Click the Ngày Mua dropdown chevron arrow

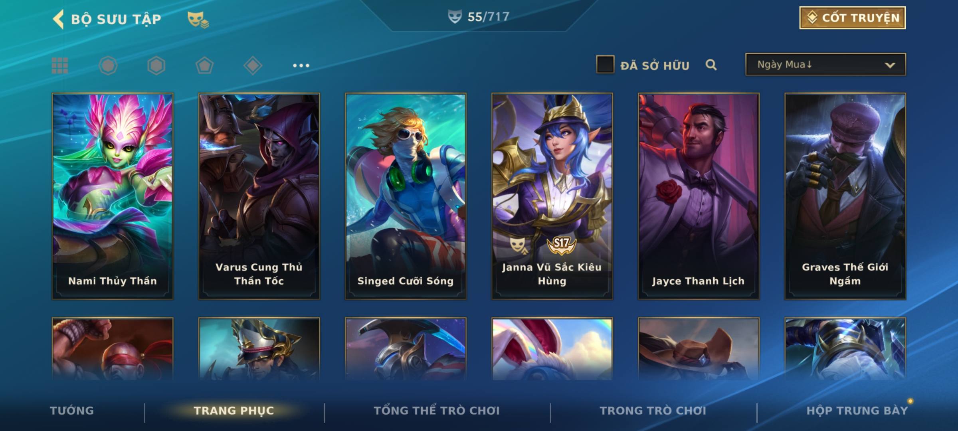point(890,65)
